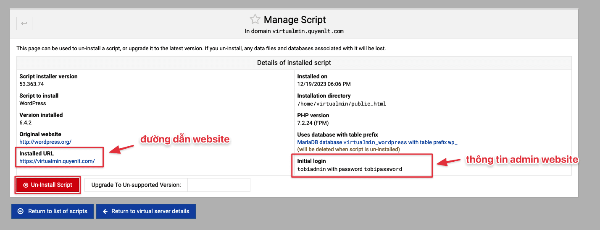
Task: Click the back arrow button
Action: pos(24,23)
